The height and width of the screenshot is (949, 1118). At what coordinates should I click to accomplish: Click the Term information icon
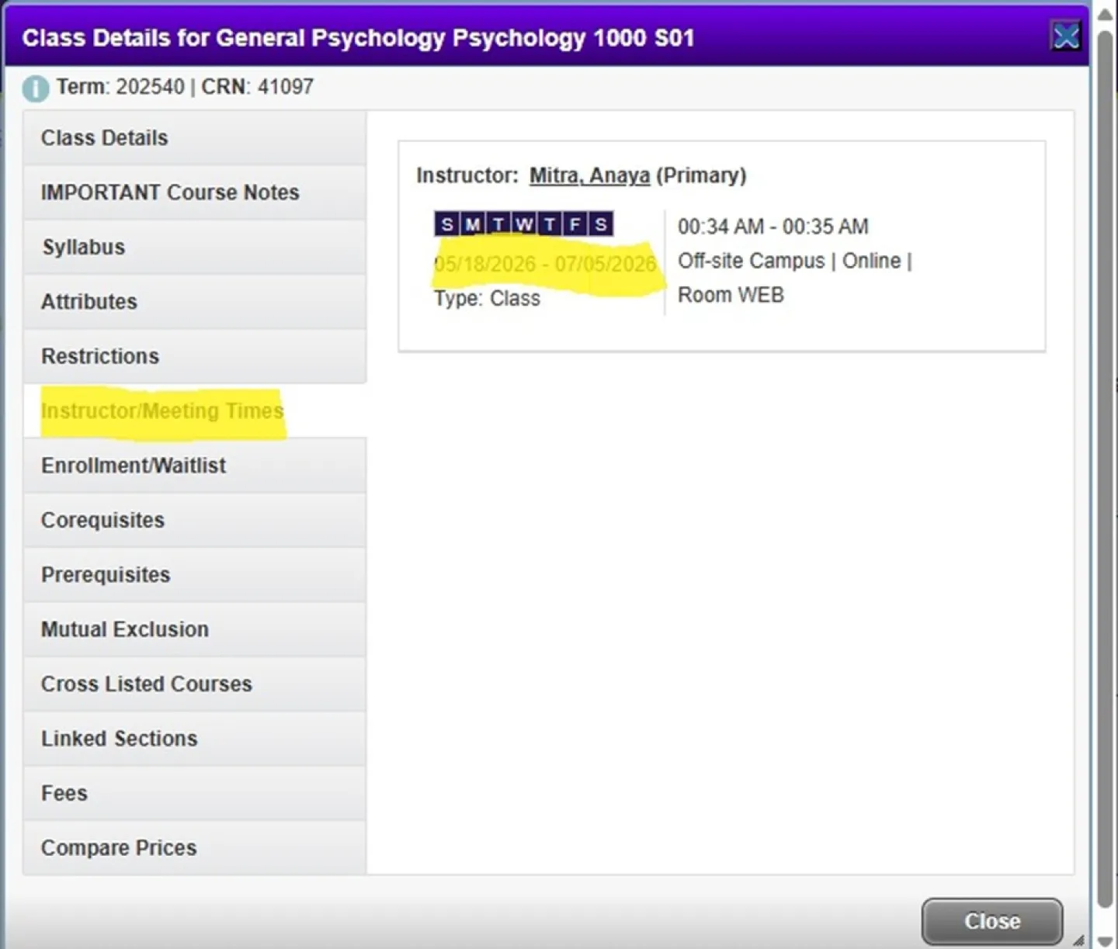[x=34, y=87]
